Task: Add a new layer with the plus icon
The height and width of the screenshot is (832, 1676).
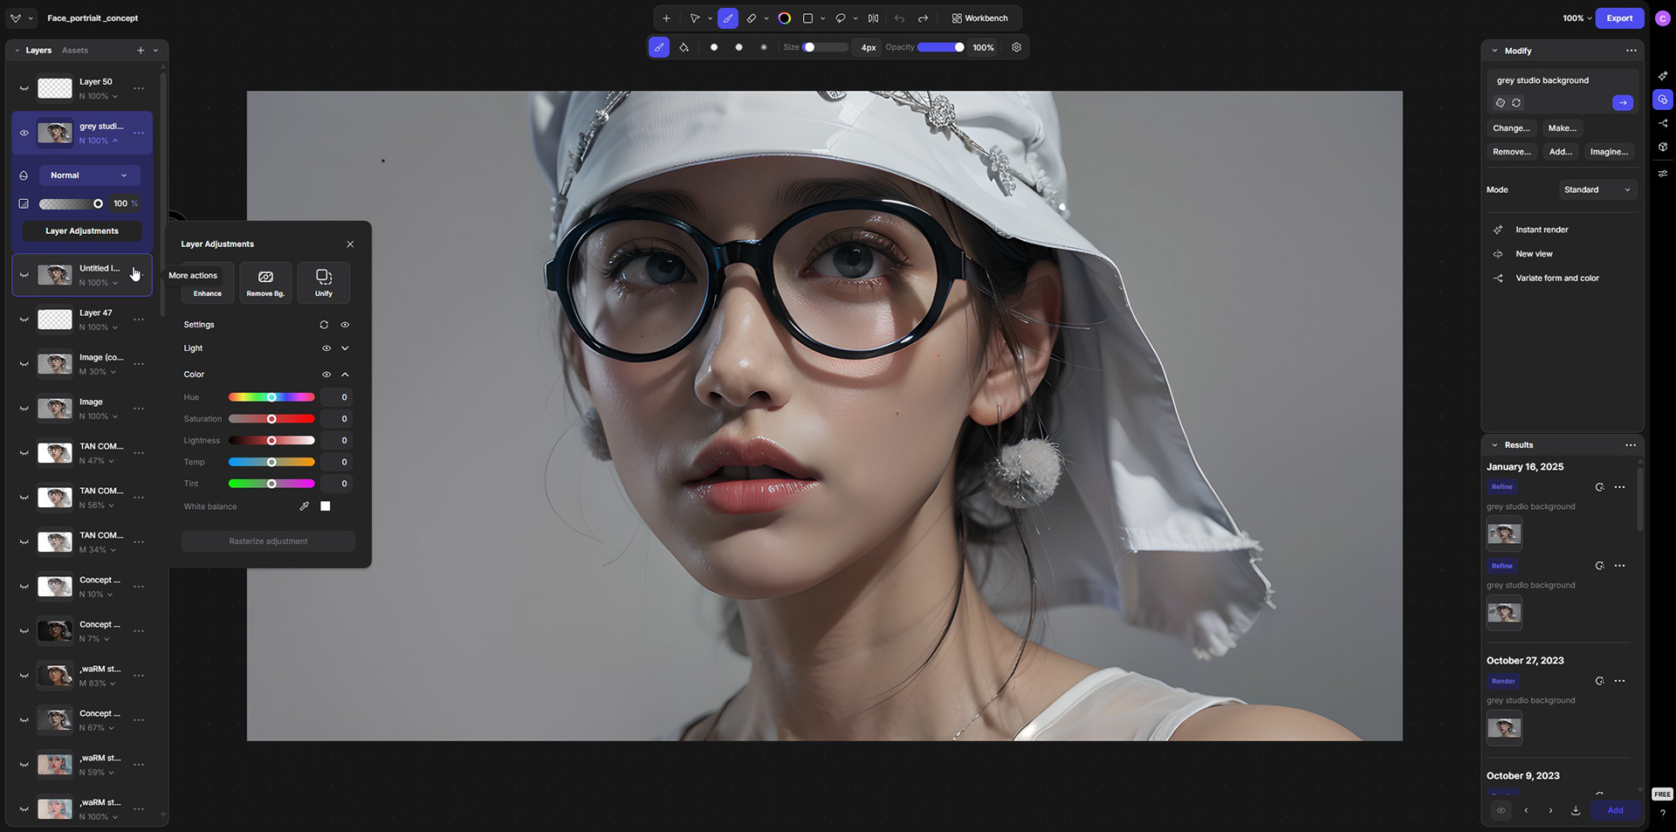Action: click(141, 51)
